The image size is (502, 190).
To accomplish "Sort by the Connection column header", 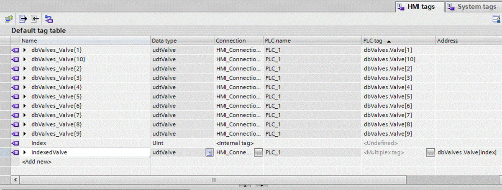I will click(x=238, y=41).
